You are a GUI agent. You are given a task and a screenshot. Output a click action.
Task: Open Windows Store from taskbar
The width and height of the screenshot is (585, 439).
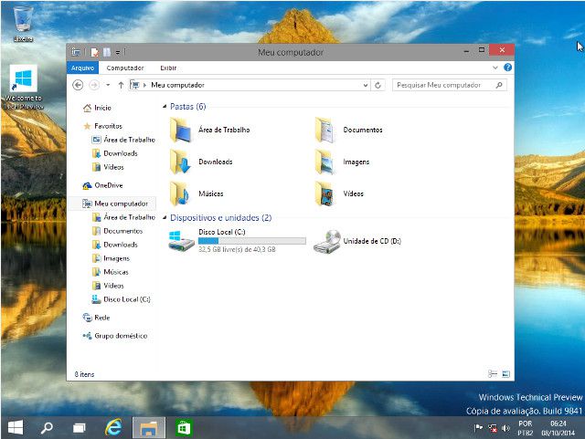coord(184,427)
